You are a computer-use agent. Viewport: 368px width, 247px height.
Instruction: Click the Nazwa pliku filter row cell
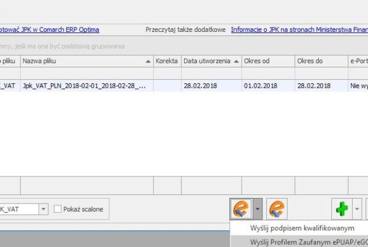coord(86,73)
